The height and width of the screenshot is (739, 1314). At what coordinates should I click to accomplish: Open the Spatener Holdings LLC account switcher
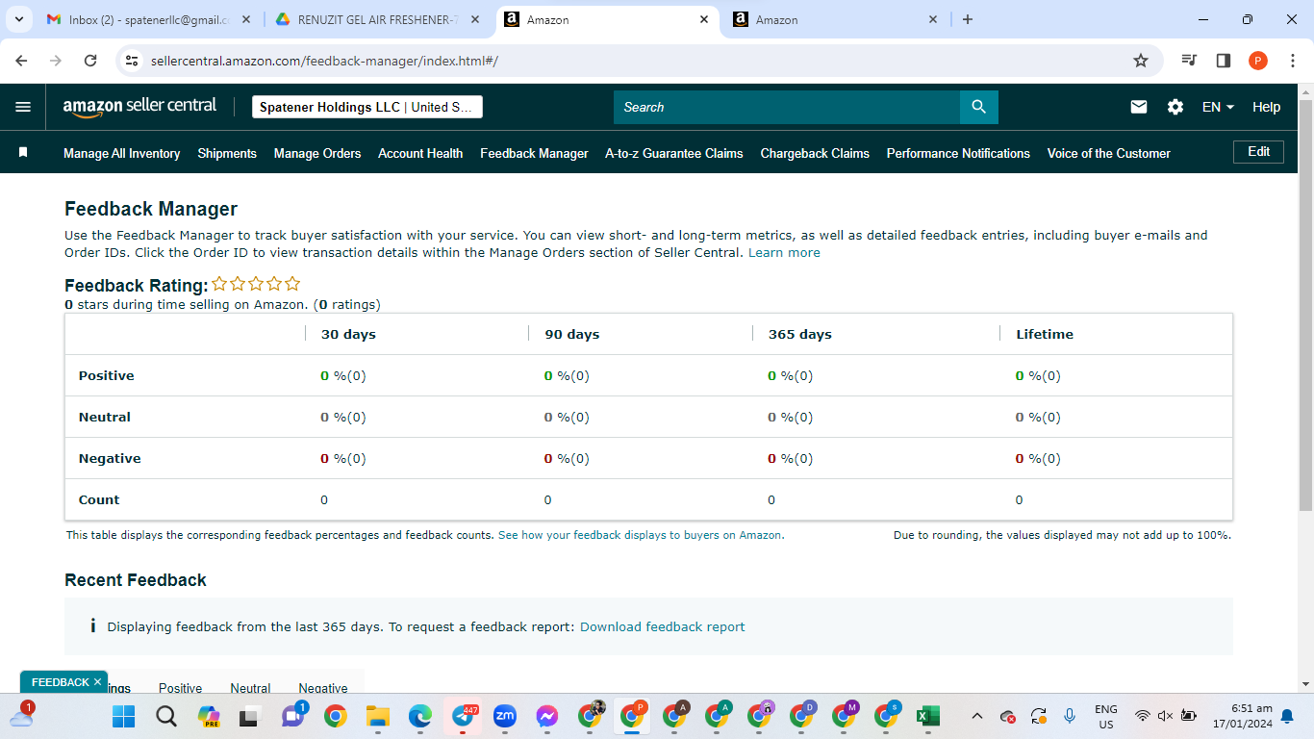pyautogui.click(x=367, y=107)
